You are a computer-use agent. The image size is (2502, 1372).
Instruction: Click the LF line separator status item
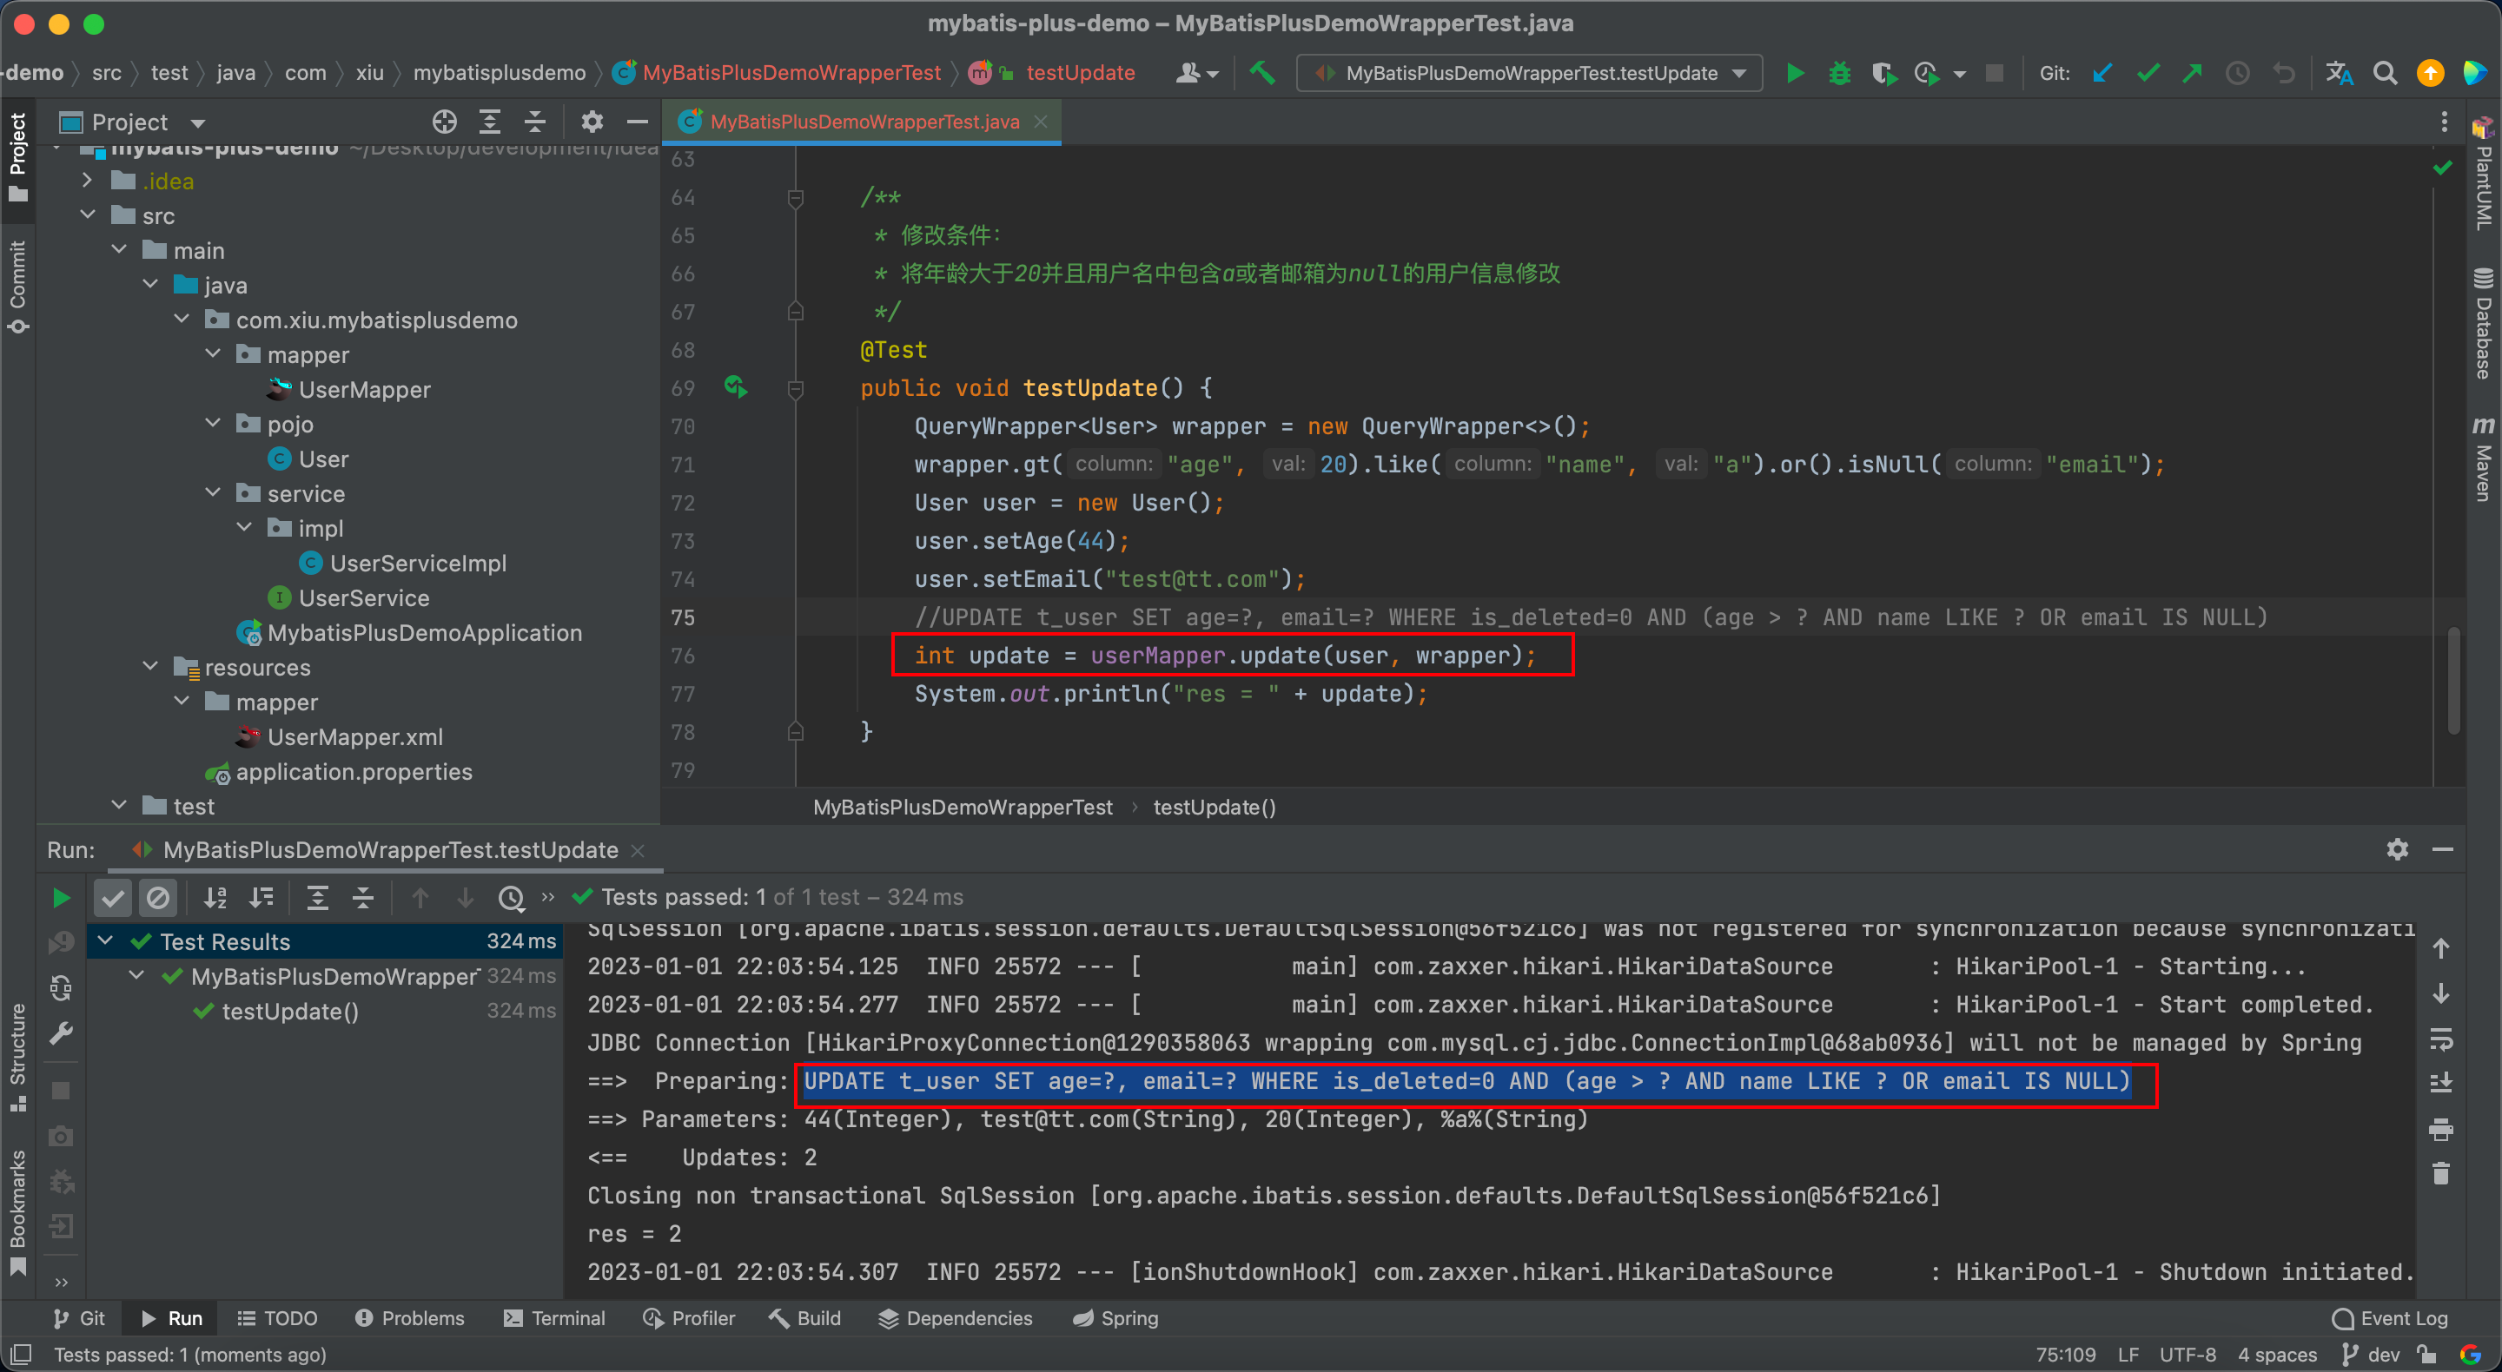[x=2128, y=1355]
